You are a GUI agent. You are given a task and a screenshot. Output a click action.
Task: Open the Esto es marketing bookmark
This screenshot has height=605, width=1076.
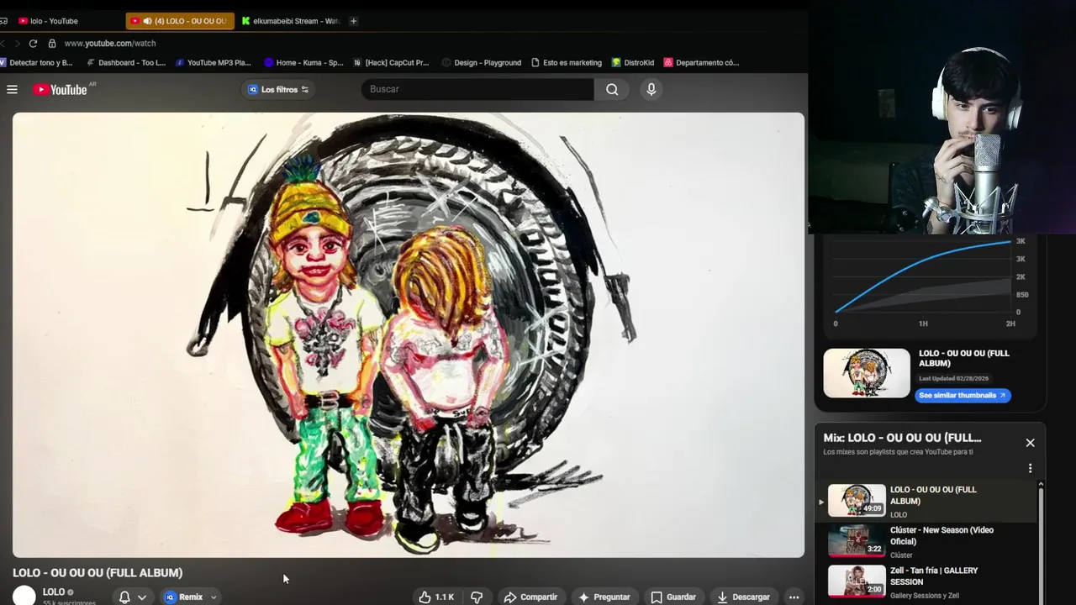(567, 63)
